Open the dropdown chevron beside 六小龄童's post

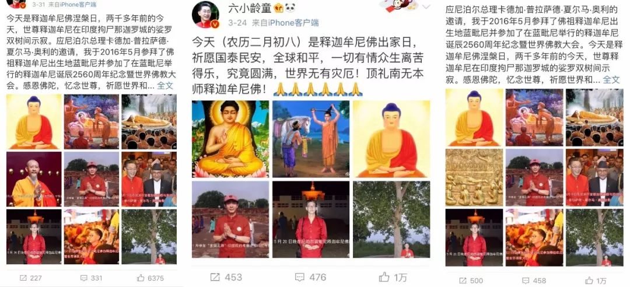point(426,7)
